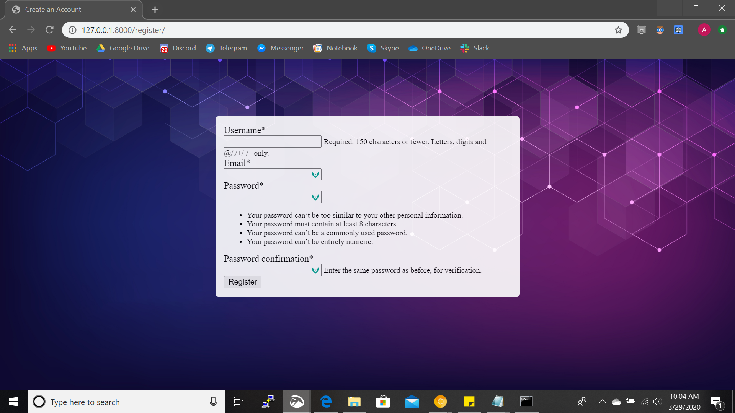Bookmark this page with the star icon
Image resolution: width=735 pixels, height=413 pixels.
coord(618,30)
